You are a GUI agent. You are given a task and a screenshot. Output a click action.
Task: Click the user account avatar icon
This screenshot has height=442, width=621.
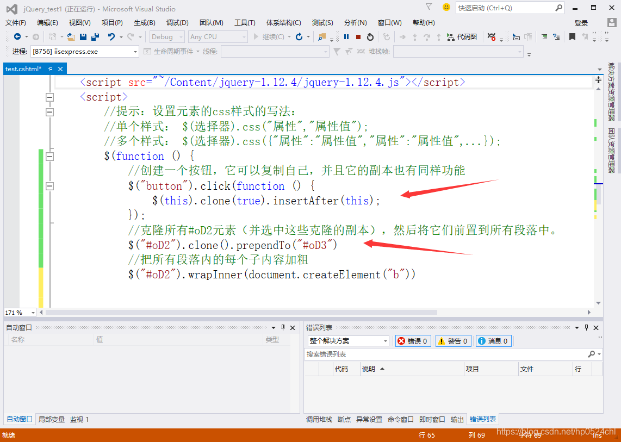point(612,23)
